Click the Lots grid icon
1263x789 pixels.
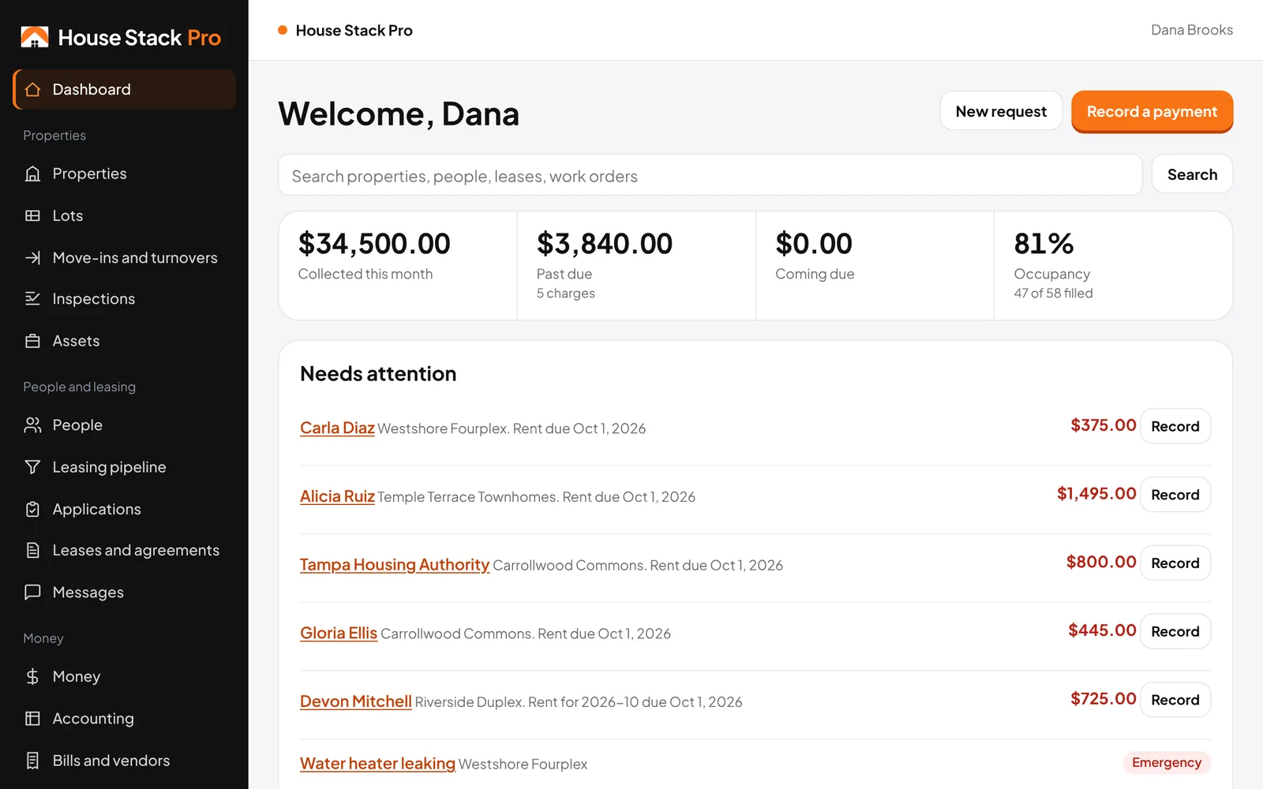tap(32, 215)
